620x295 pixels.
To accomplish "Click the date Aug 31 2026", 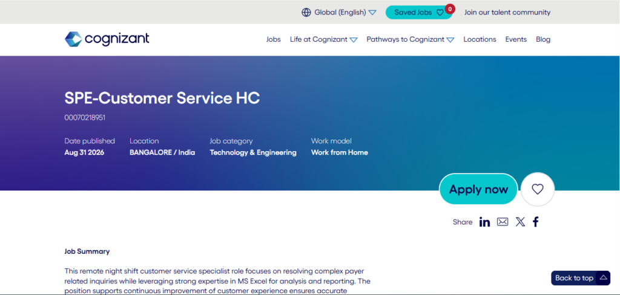I will pos(84,152).
